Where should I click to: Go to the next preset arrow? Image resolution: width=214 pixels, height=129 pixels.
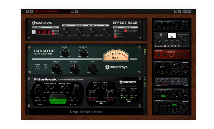[31, 11]
